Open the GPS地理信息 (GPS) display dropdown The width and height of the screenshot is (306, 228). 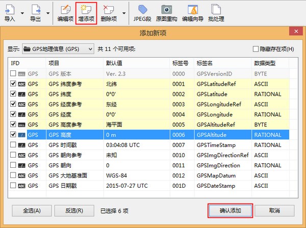tap(58, 49)
